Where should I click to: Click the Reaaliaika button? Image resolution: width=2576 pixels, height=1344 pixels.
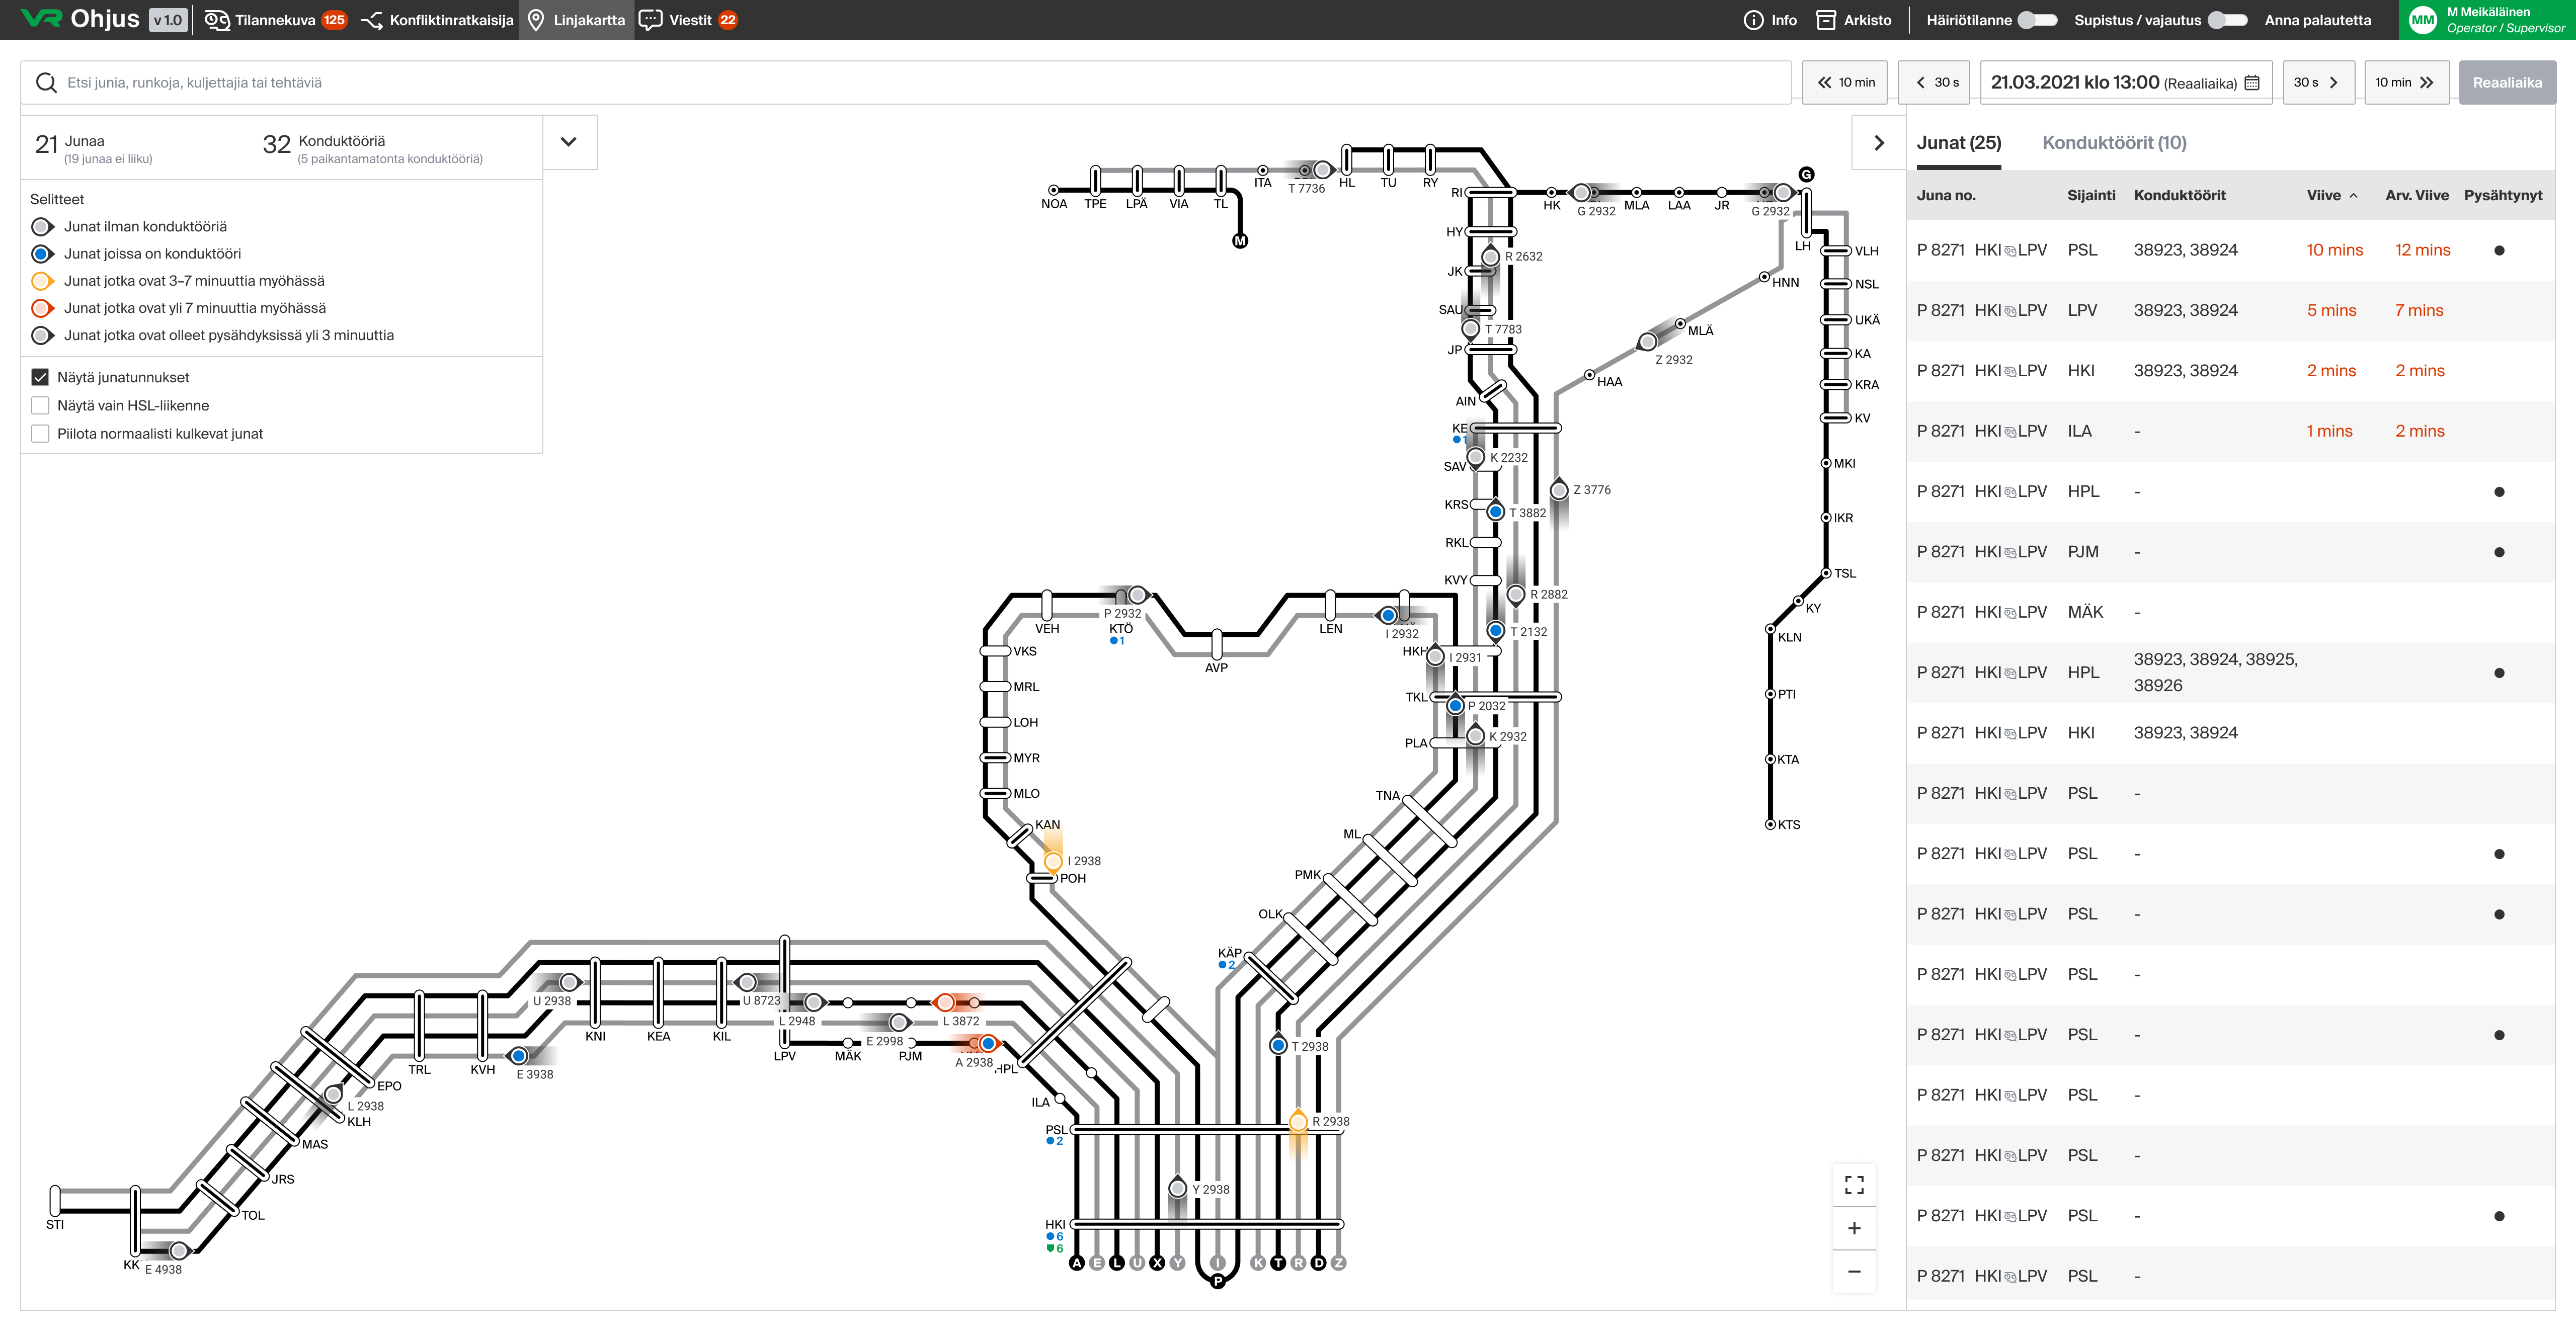coord(2507,82)
